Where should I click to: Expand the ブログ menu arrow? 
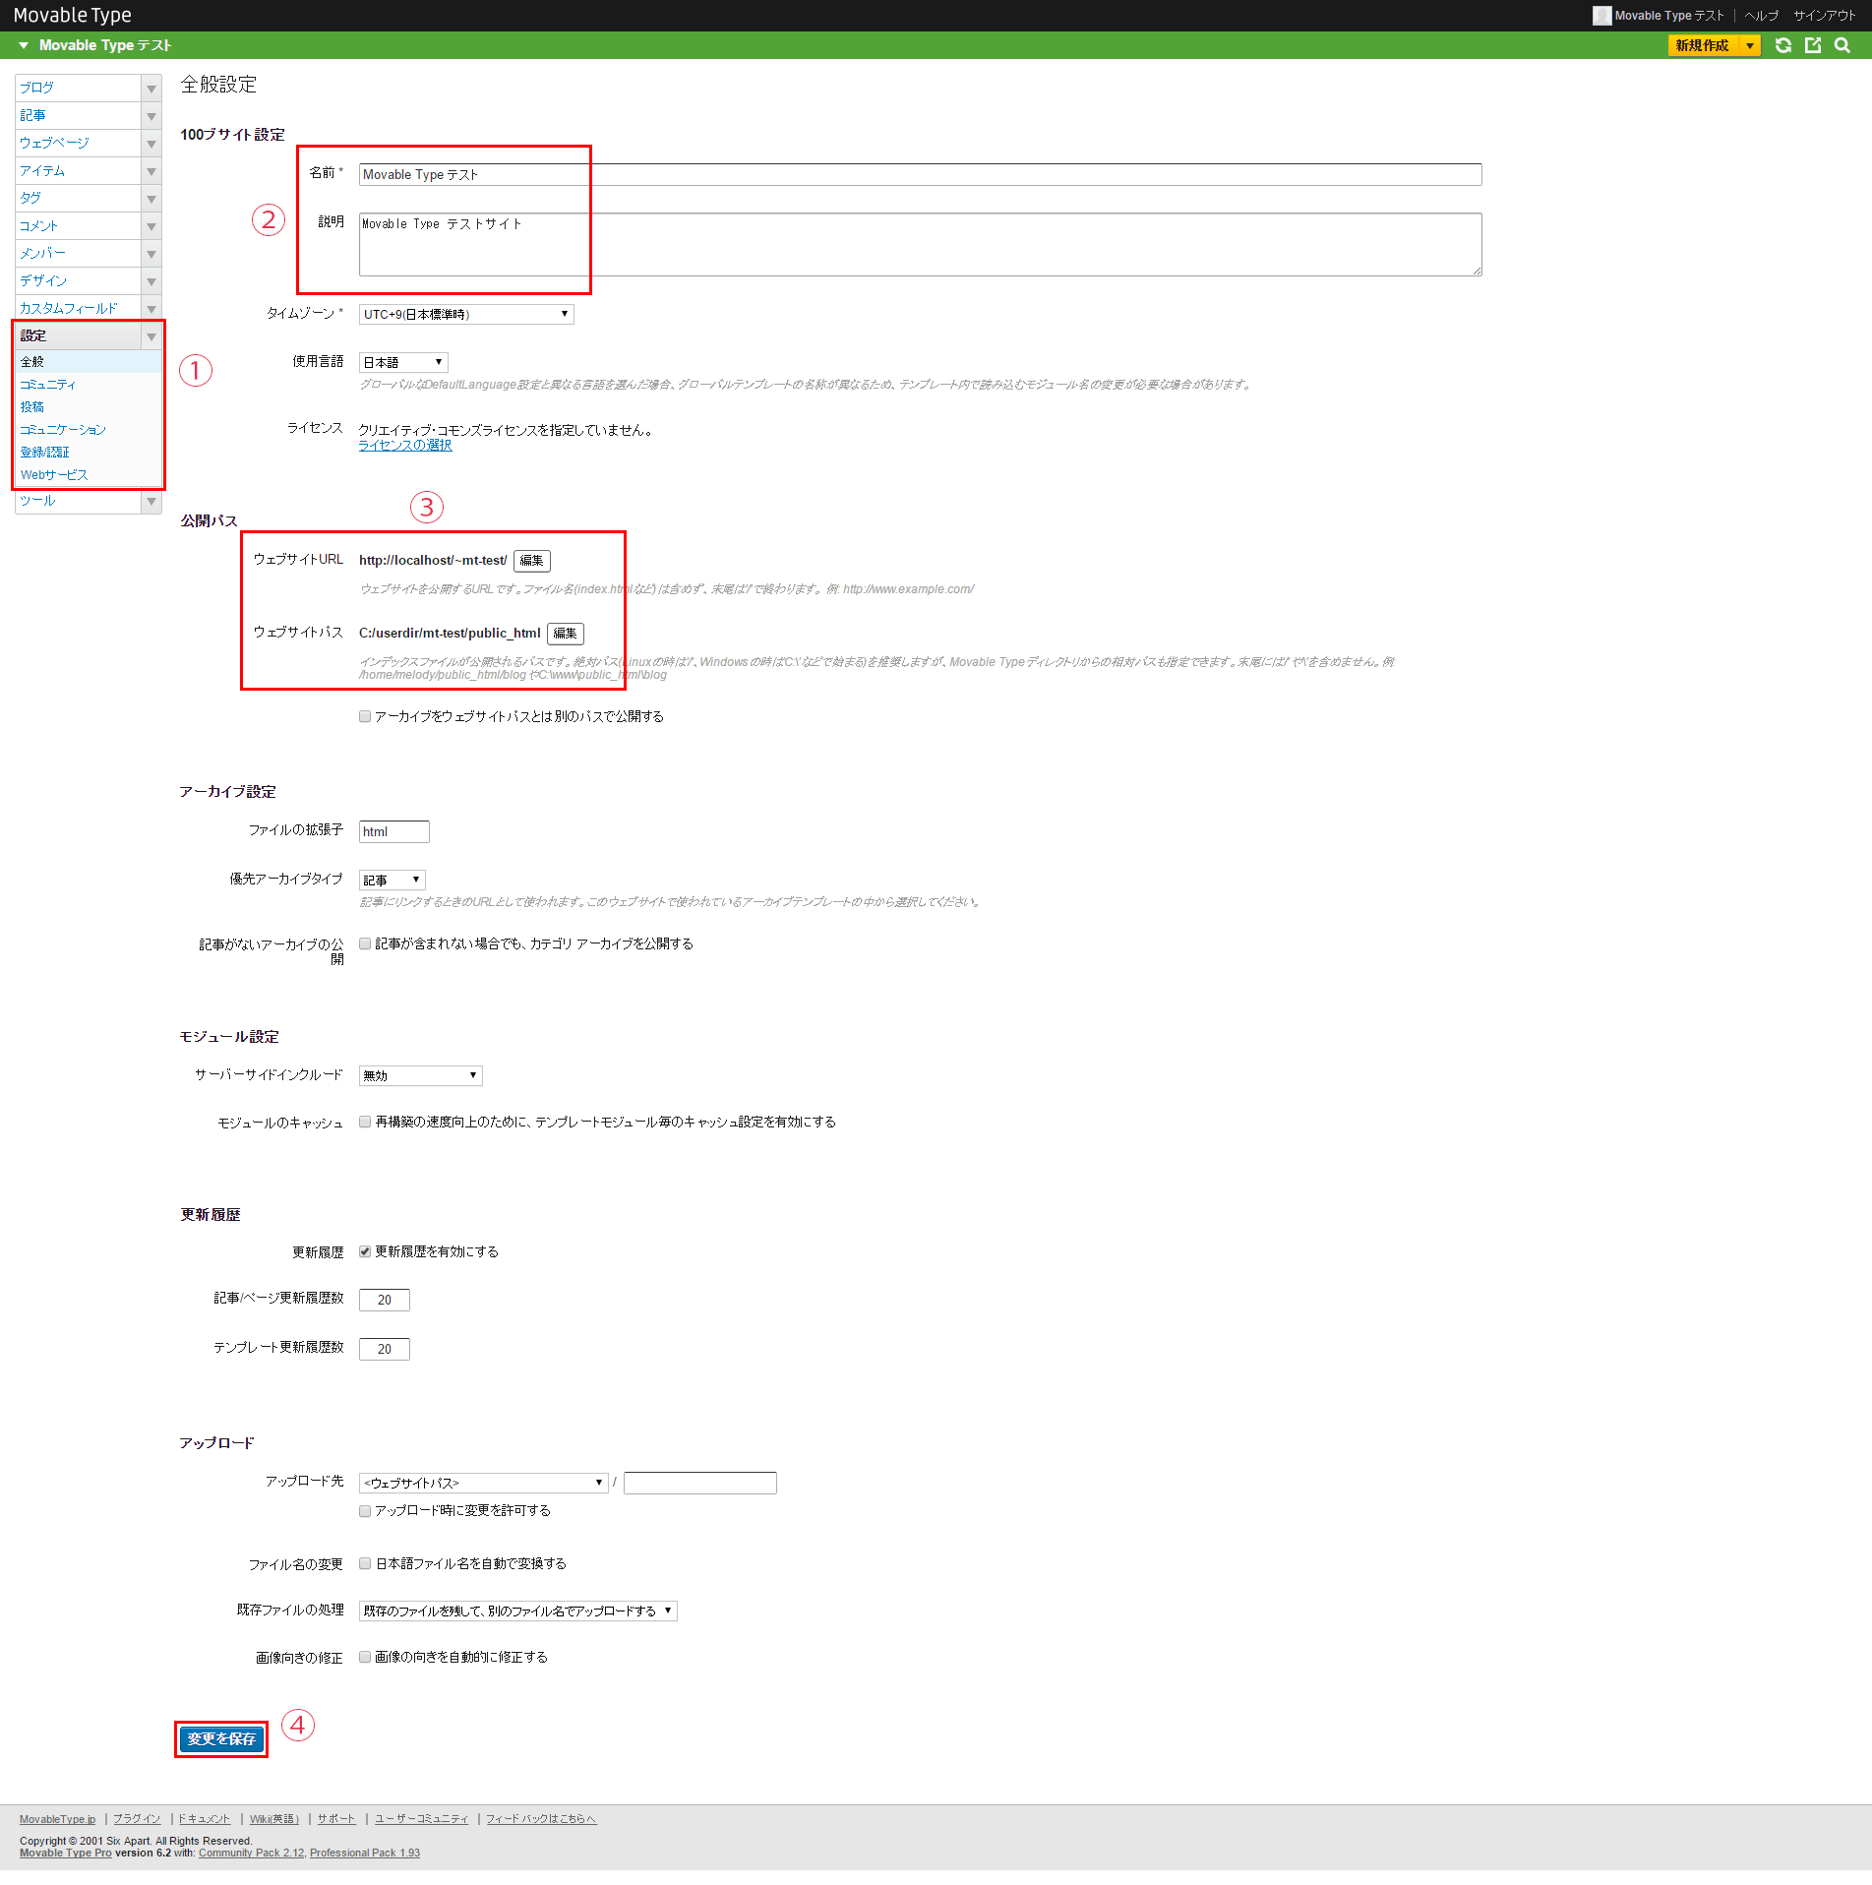pyautogui.click(x=151, y=89)
